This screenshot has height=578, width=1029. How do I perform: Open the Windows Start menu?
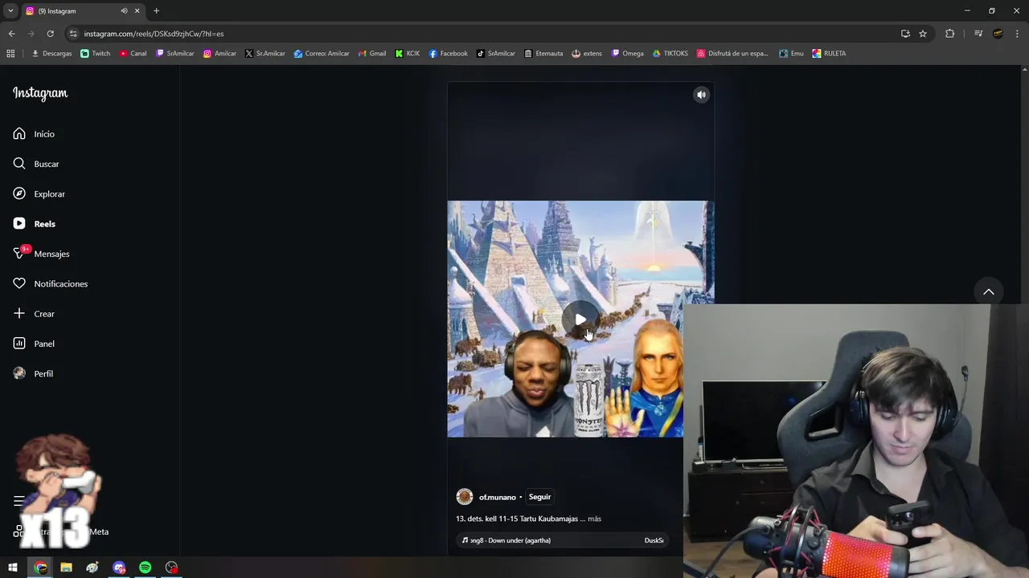pyautogui.click(x=13, y=568)
